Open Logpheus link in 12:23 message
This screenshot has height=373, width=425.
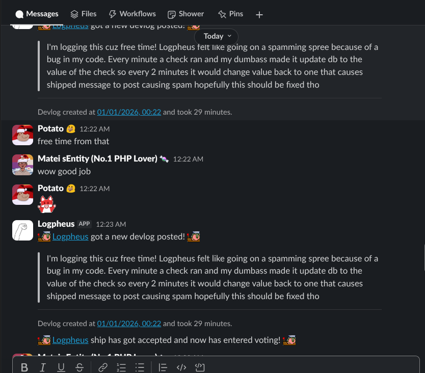pyautogui.click(x=70, y=236)
